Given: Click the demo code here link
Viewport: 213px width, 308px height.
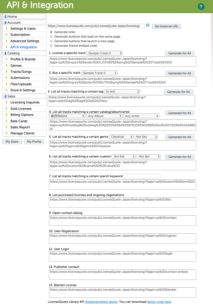Looking at the screenshot, I should (x=159, y=302).
